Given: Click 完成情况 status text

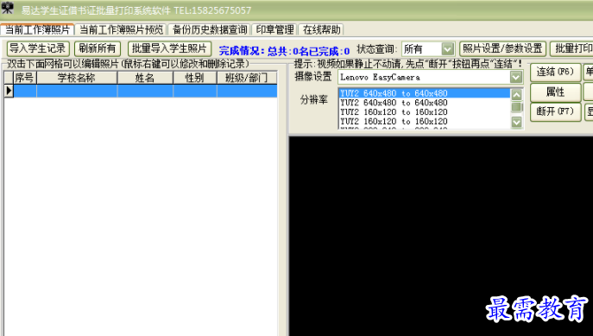Looking at the screenshot, I should [x=284, y=51].
